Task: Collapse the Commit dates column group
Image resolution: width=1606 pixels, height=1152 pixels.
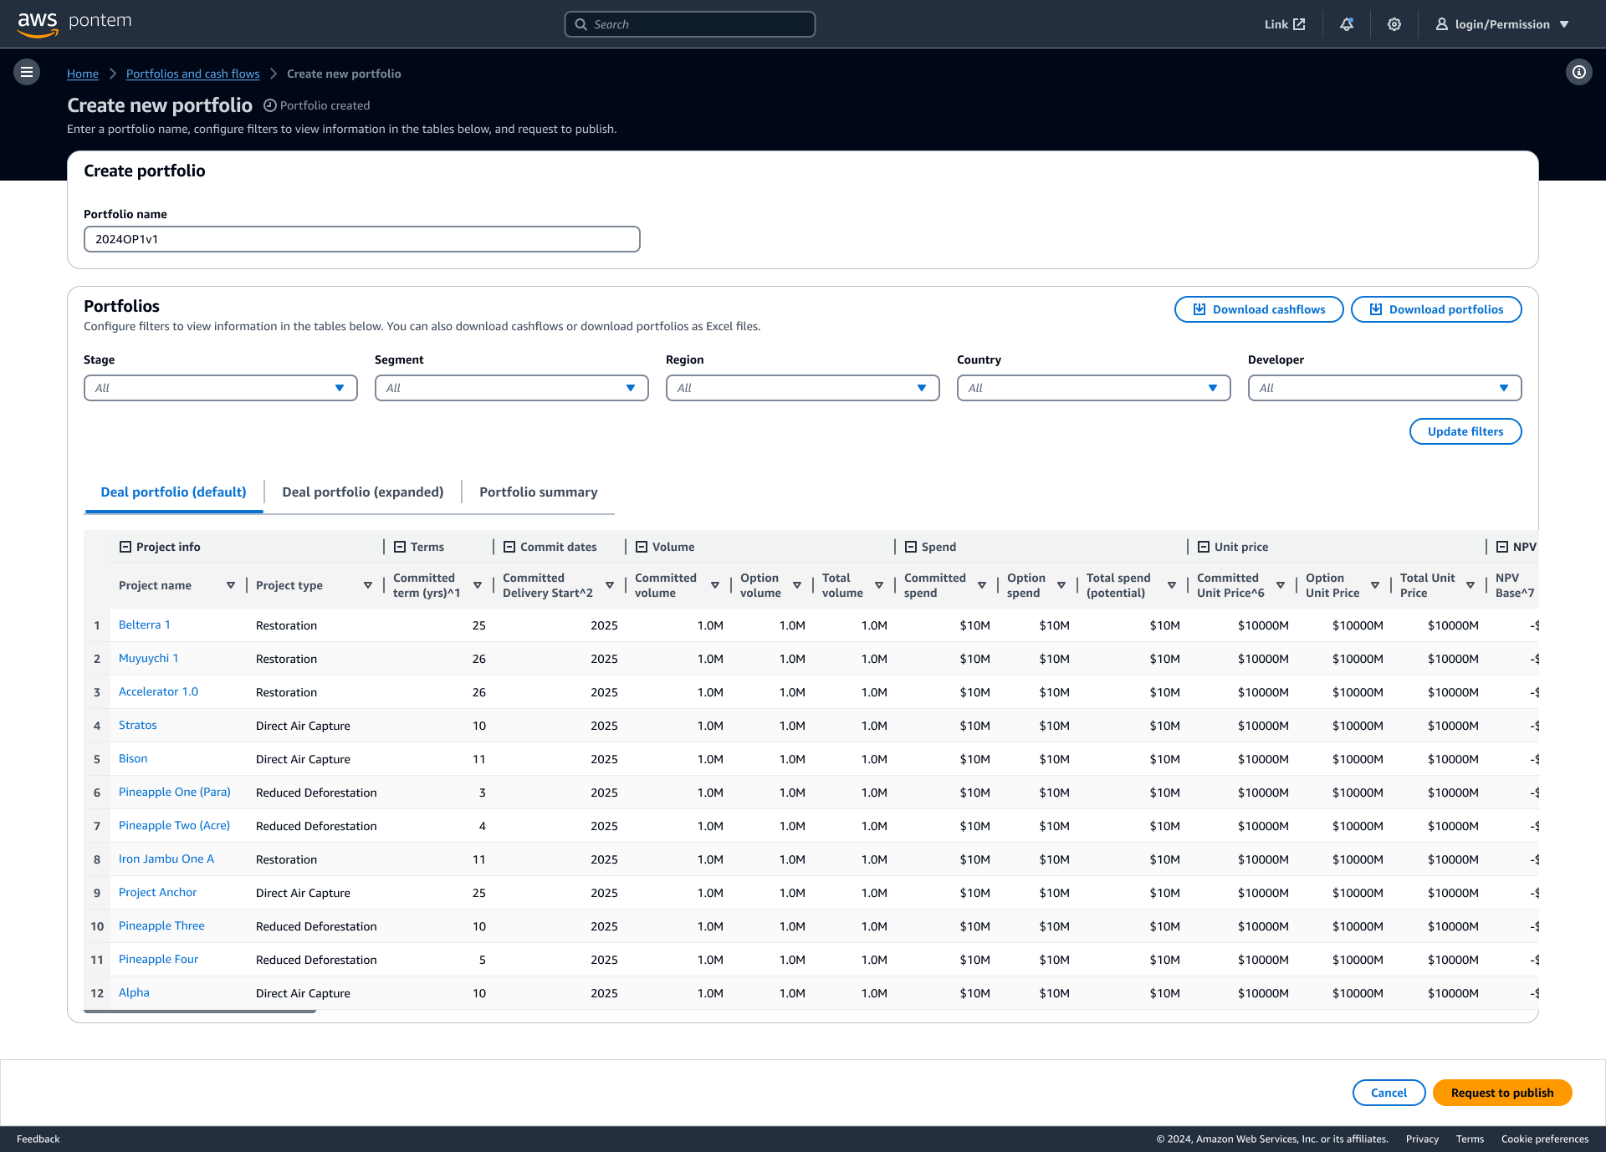Action: pyautogui.click(x=509, y=547)
